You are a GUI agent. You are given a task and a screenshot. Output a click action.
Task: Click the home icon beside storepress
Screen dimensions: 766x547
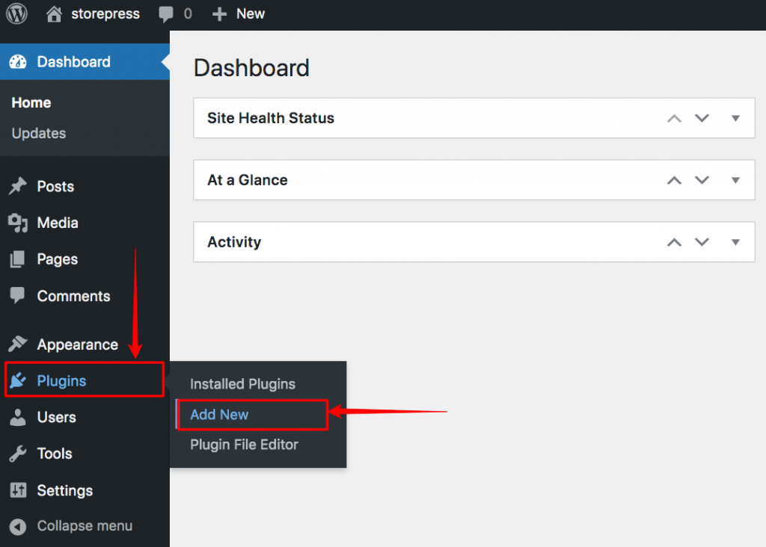point(54,13)
